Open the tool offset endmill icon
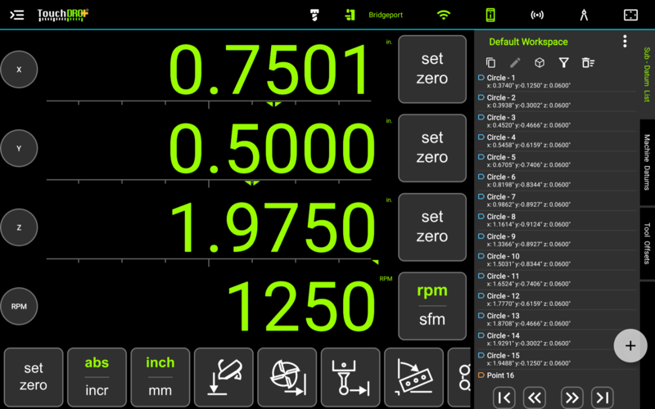655x409 pixels. pyautogui.click(x=287, y=377)
